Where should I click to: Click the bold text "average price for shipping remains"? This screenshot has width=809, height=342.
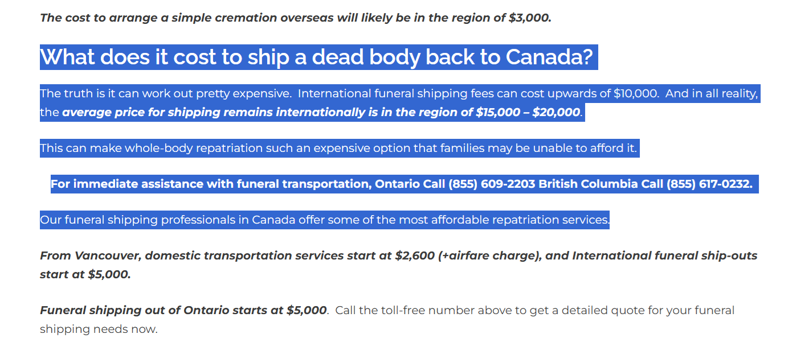(x=168, y=112)
